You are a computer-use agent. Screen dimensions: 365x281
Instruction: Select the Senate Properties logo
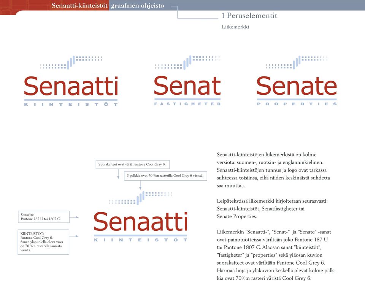(297, 81)
